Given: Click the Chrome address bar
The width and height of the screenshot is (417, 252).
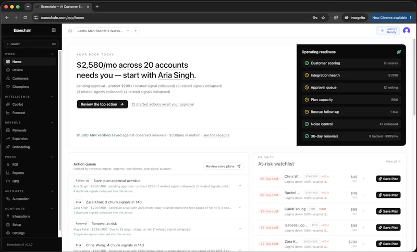Looking at the screenshot, I should [x=170, y=18].
